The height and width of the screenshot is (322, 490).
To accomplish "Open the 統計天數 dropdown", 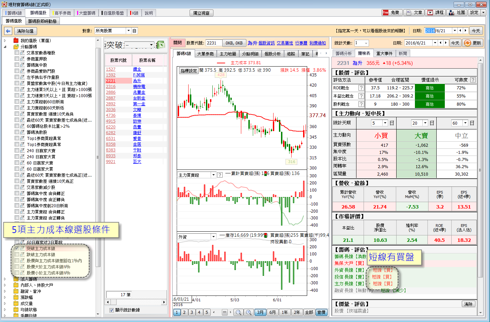I will 366,43.
